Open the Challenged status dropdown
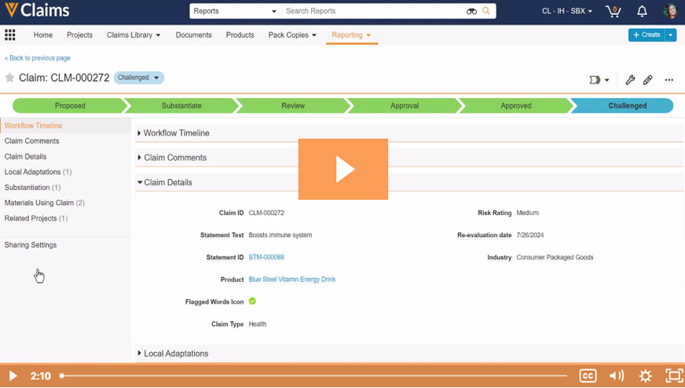This screenshot has height=388, width=685. click(138, 78)
